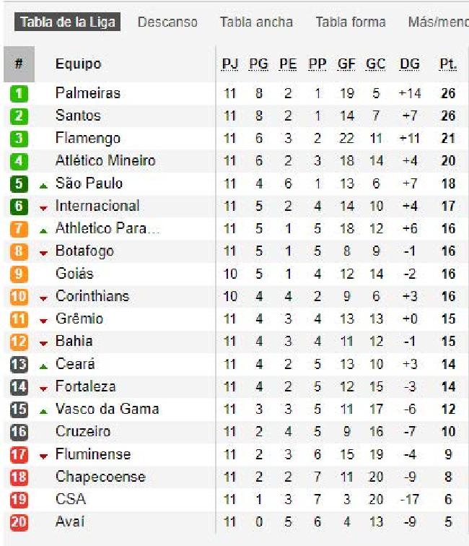Open the Flamengo team link
This screenshot has width=469, height=546.
(x=88, y=138)
